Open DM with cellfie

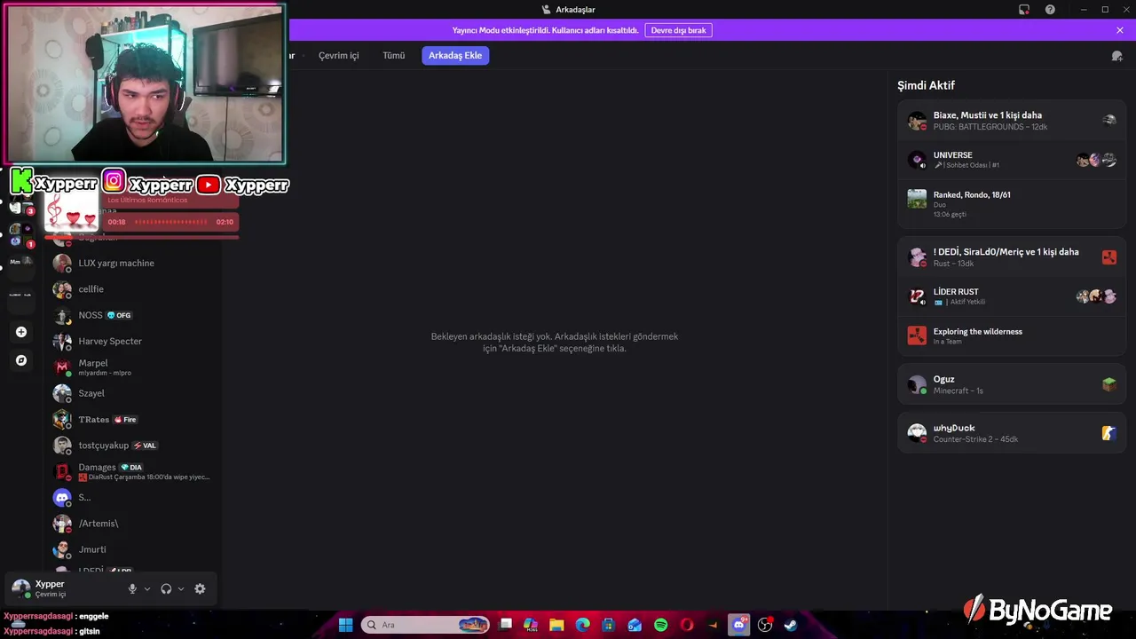133,289
